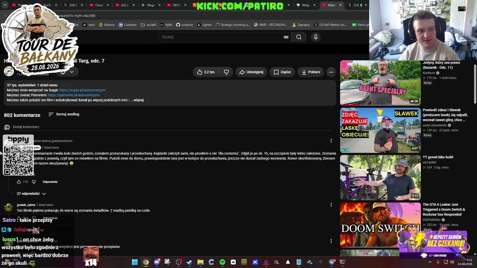Open edek_zyleta's channel name link

(x=26, y=205)
